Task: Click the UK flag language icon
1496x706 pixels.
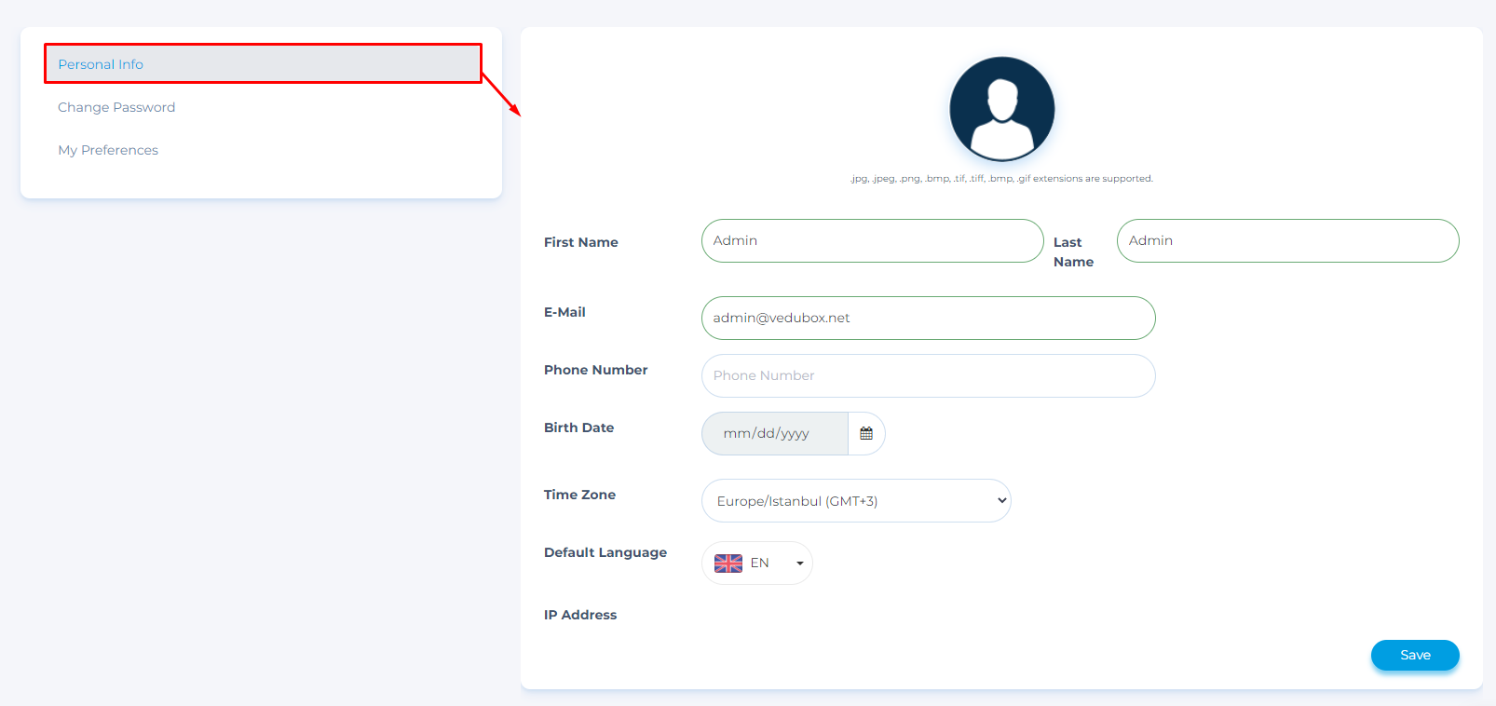Action: 728,563
